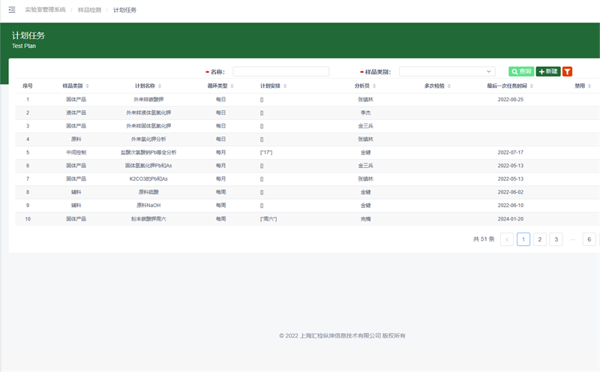Select the 粉末碳酸钾周六 table row
Screen dimensions: 600x372
tap(148, 218)
